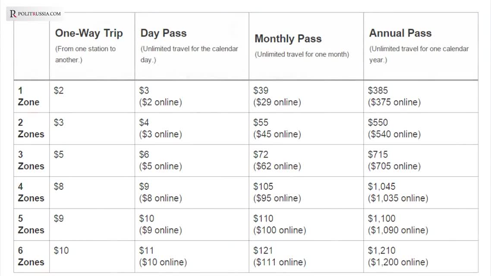Select the One-Way Trip column header
Image resolution: width=491 pixels, height=276 pixels.
(89, 33)
